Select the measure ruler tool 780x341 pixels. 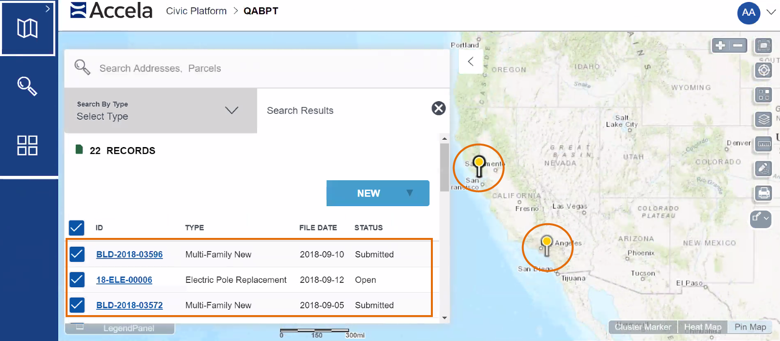[763, 144]
